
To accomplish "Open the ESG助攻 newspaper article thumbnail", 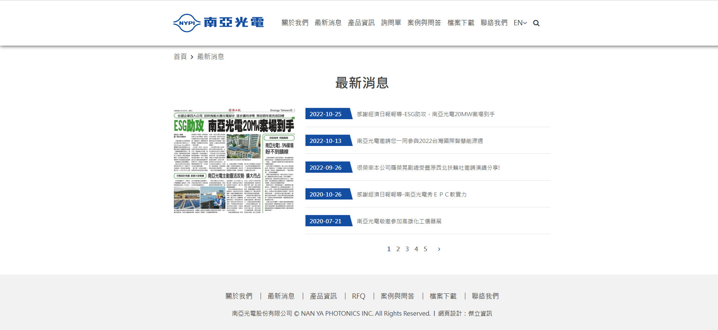I will pyautogui.click(x=234, y=161).
